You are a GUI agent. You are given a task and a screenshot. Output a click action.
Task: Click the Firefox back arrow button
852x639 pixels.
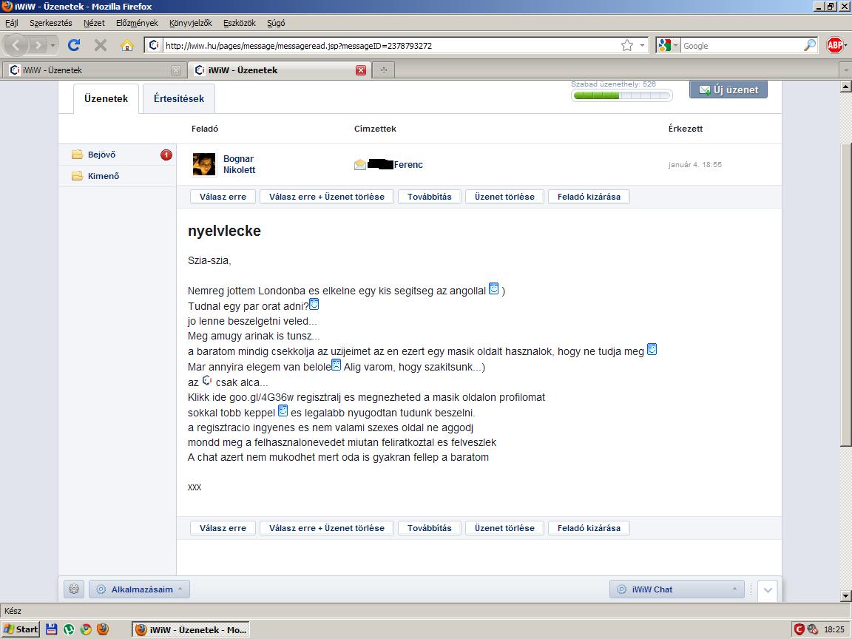(x=16, y=45)
